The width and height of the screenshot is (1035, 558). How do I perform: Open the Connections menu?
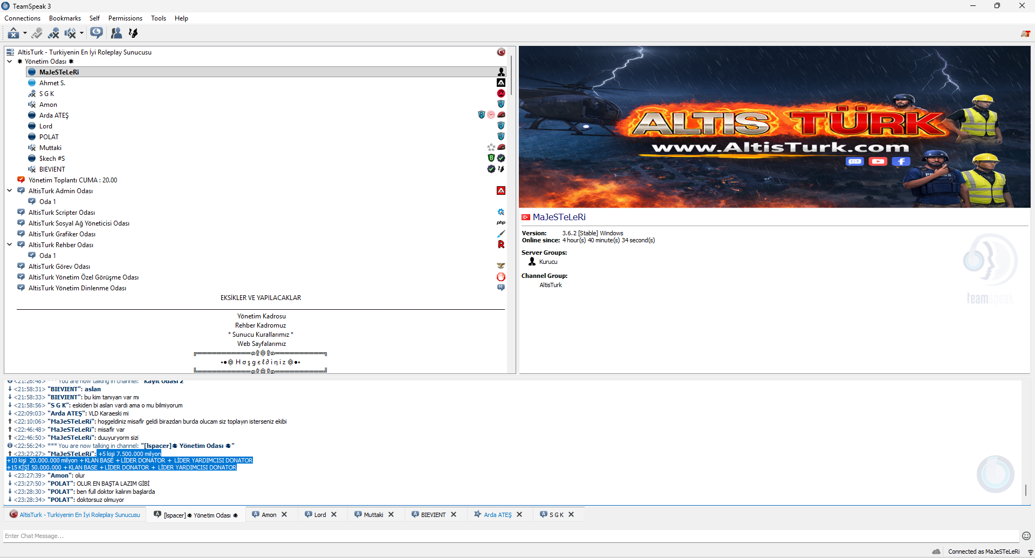pos(23,18)
